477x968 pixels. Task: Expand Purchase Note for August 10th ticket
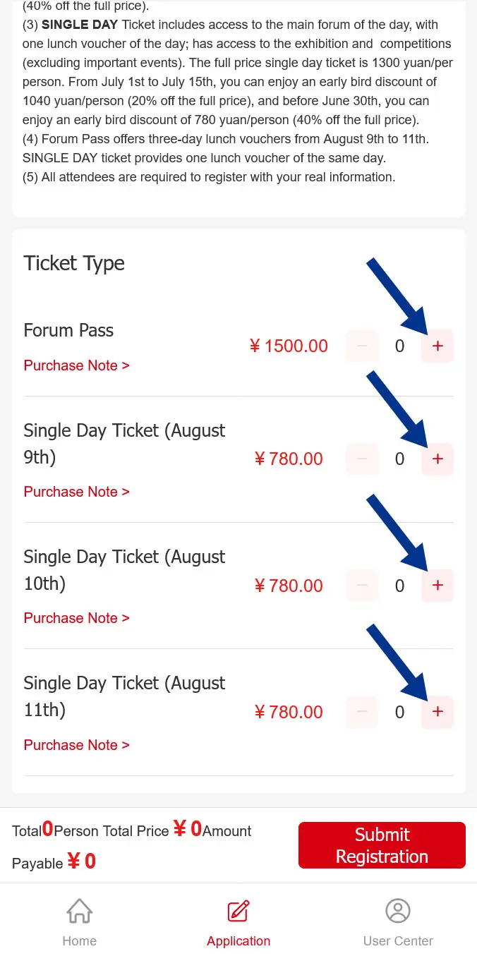coord(76,618)
